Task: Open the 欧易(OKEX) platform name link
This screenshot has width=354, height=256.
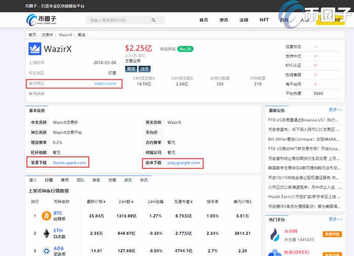Action: point(296,252)
